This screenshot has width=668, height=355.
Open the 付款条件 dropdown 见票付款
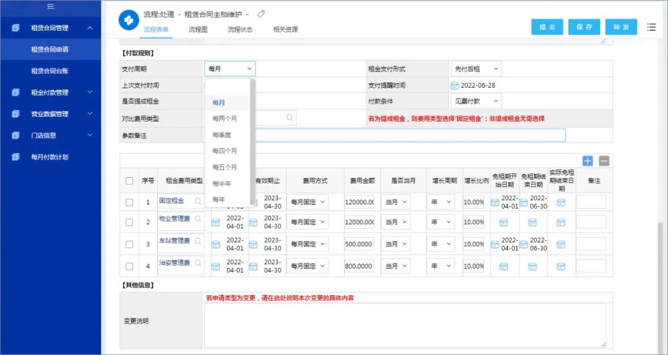click(x=476, y=101)
